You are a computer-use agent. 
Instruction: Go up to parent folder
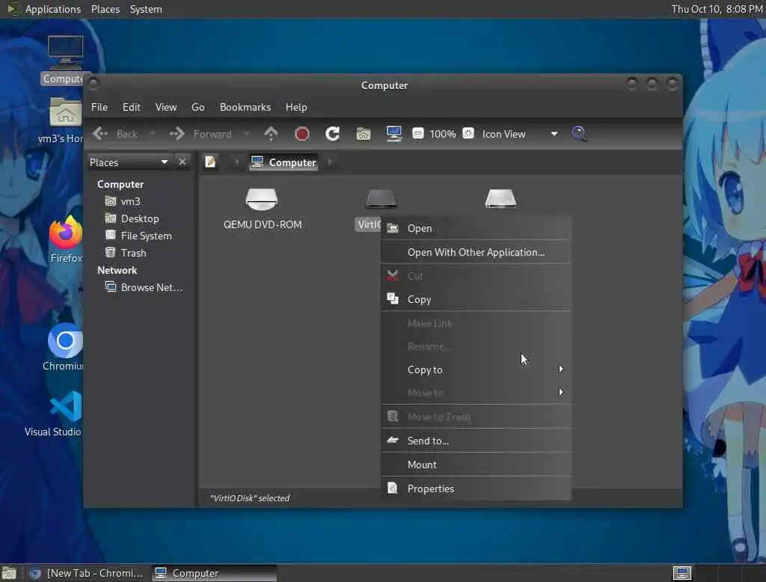pyautogui.click(x=271, y=133)
